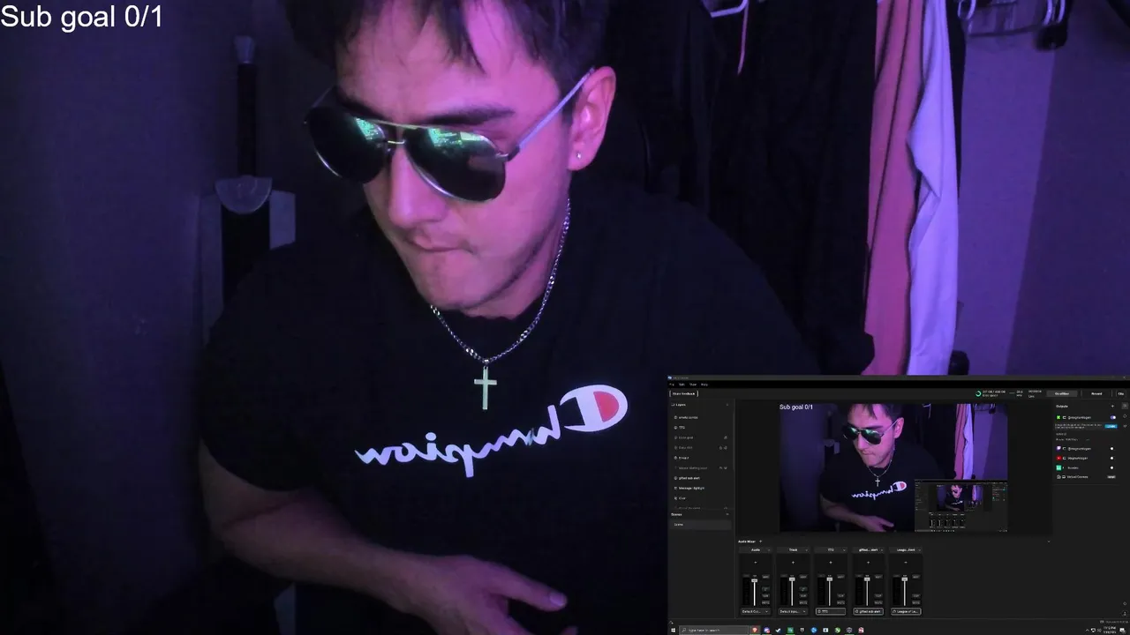Open the Default Inpu... audio device dropdown
The height and width of the screenshot is (635, 1130).
(x=793, y=611)
